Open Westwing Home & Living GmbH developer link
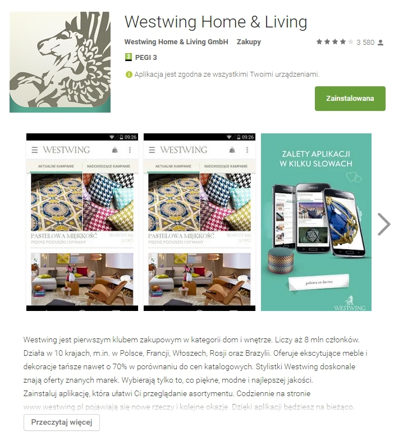 click(176, 42)
